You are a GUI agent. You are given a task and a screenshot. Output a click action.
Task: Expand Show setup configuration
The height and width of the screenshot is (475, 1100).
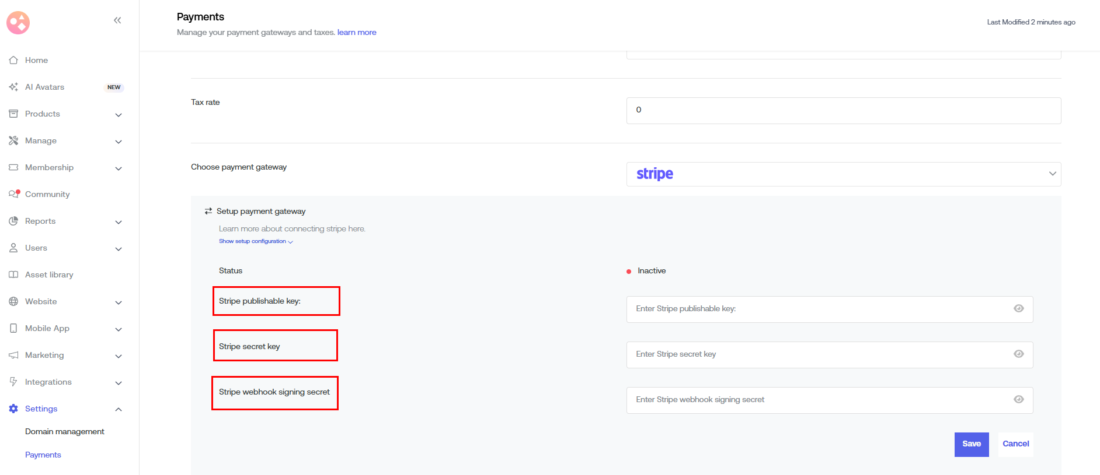click(255, 241)
